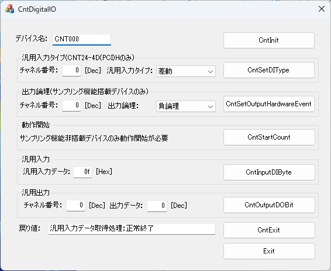The width and height of the screenshot is (331, 271).
Task: Click the CntOutputDOBit button
Action: pos(269,205)
